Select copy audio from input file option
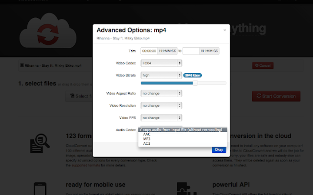 pyautogui.click(x=183, y=130)
